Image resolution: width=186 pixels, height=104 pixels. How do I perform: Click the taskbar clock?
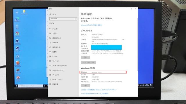click(x=147, y=85)
